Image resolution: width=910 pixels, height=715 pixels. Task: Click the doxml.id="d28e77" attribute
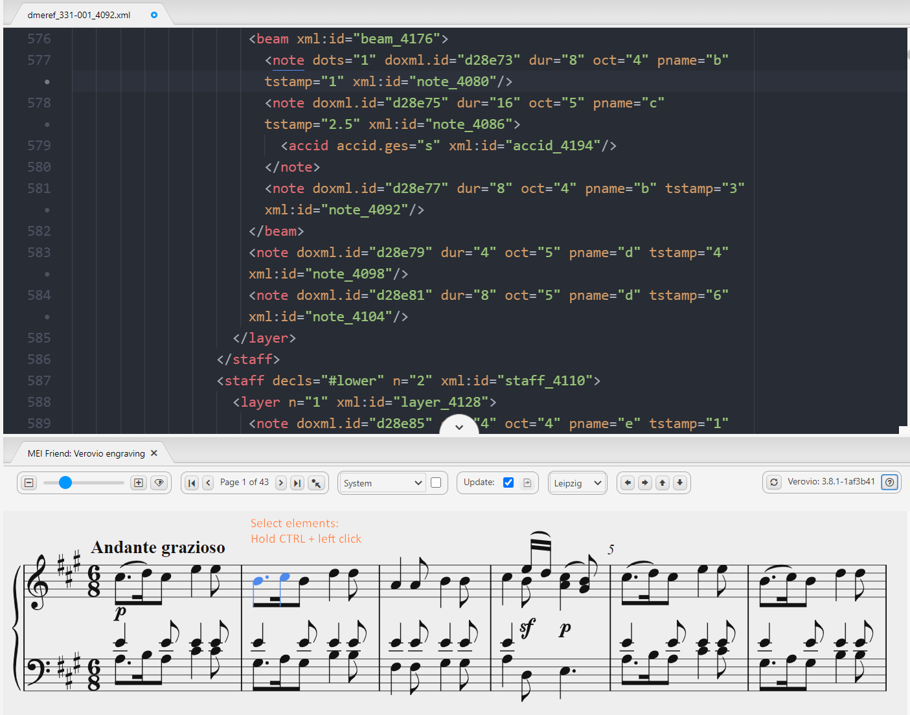coord(380,188)
